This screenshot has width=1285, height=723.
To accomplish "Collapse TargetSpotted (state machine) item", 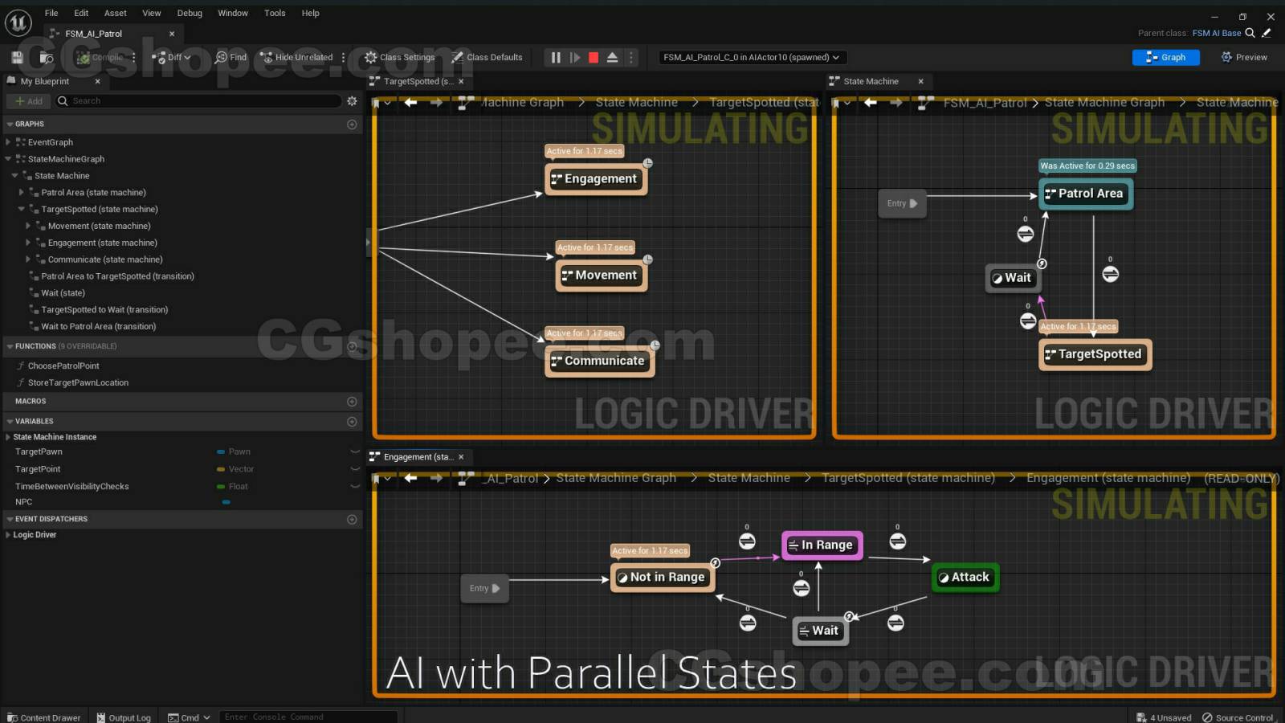I will click(x=22, y=209).
